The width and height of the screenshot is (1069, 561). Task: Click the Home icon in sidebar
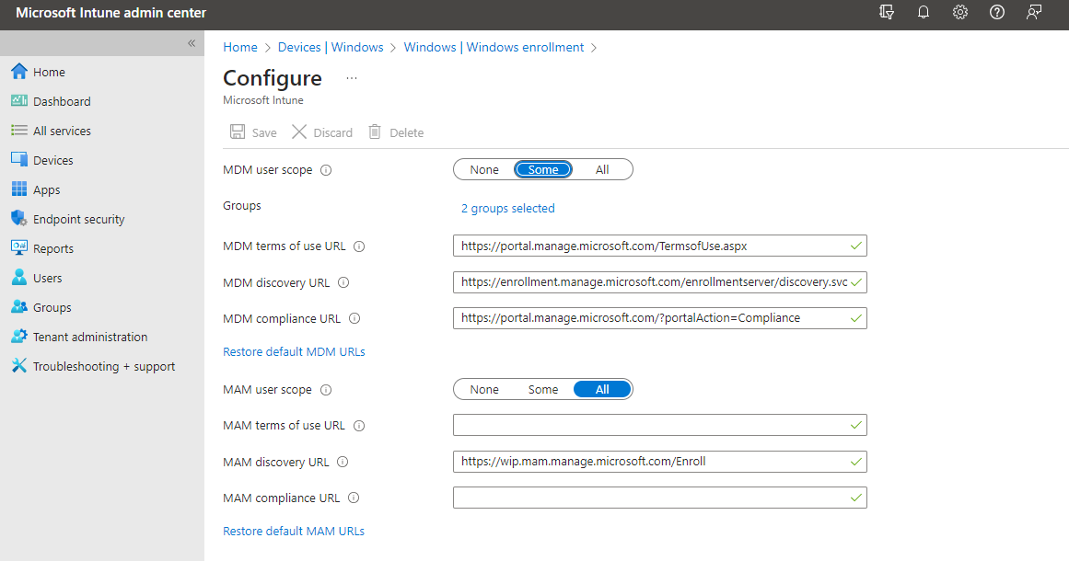coord(19,72)
